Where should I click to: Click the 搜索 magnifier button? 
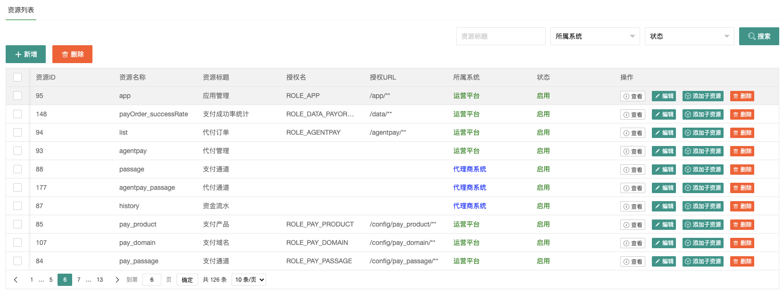(758, 36)
